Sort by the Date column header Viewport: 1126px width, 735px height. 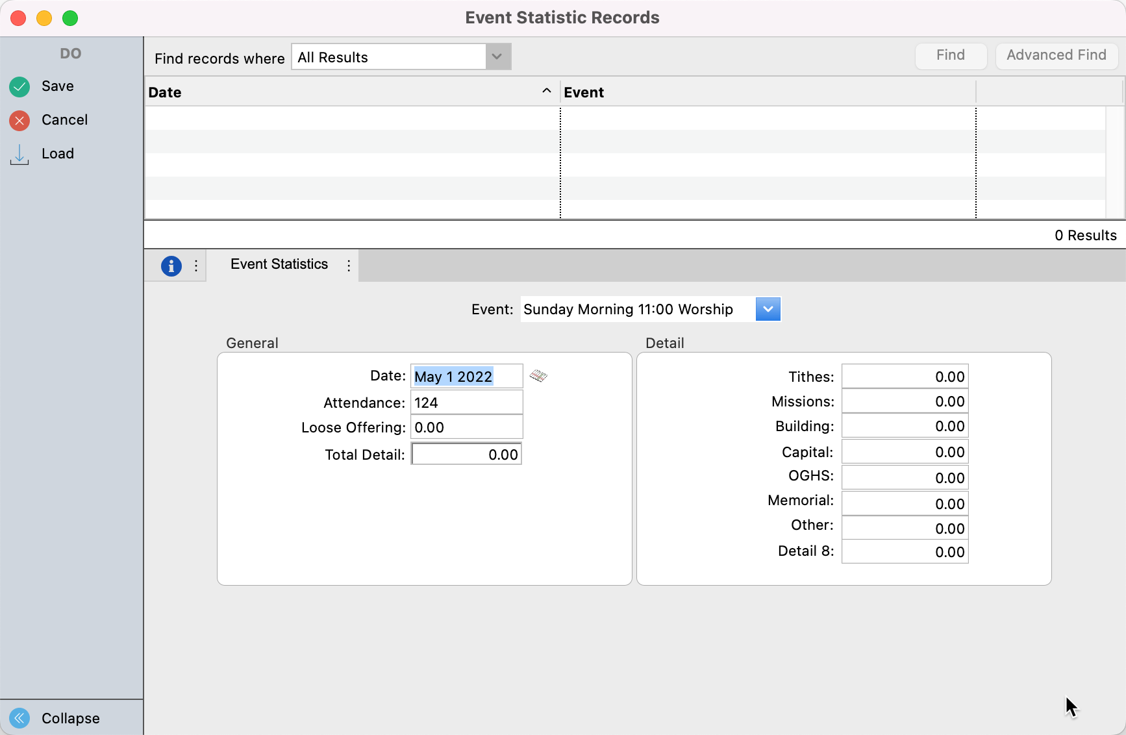coord(351,92)
